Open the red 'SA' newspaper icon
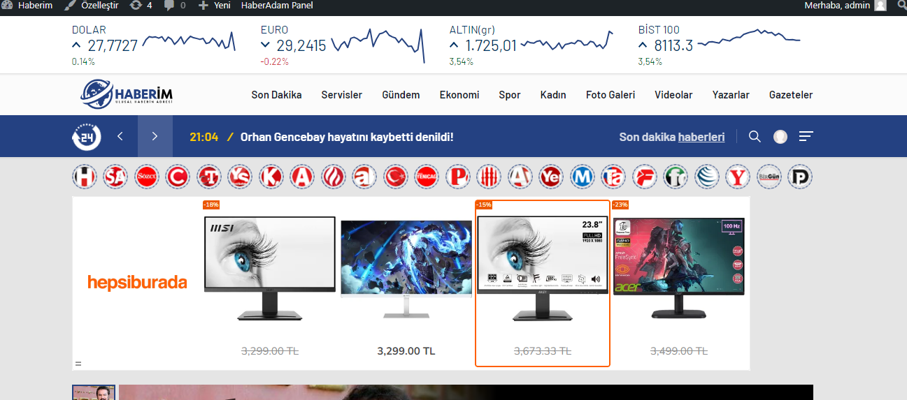Screen dimensions: 907x400 (x=115, y=177)
